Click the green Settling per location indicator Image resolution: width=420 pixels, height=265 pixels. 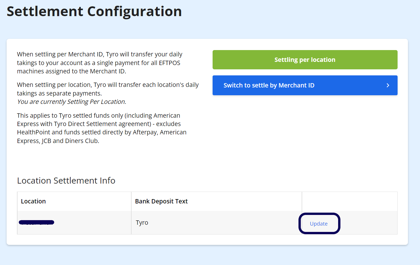(x=305, y=60)
